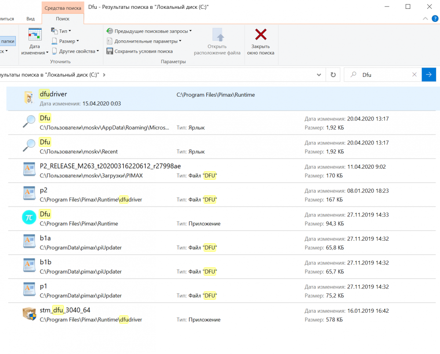Click the stm_dfu_3040_64 installer icon

coord(29,314)
